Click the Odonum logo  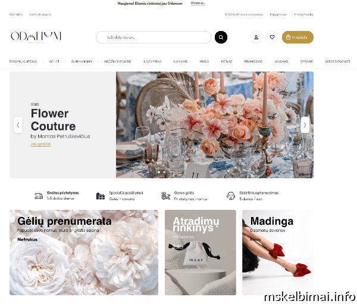click(36, 36)
